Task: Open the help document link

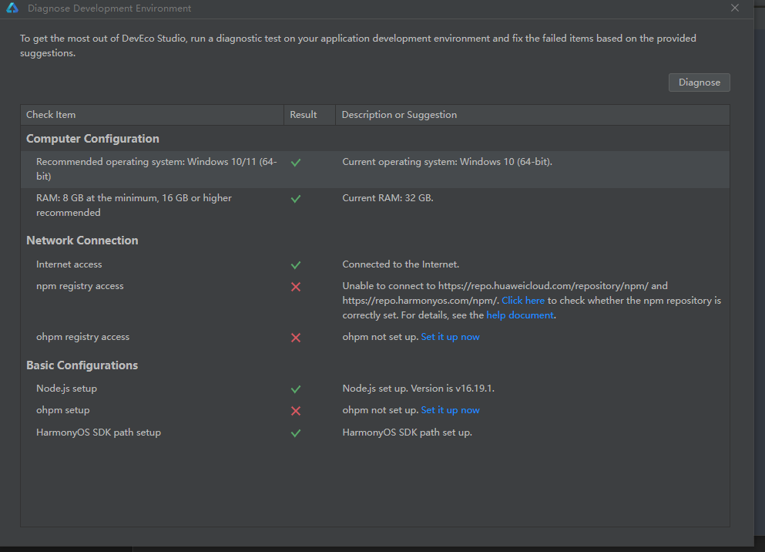Action: 519,315
